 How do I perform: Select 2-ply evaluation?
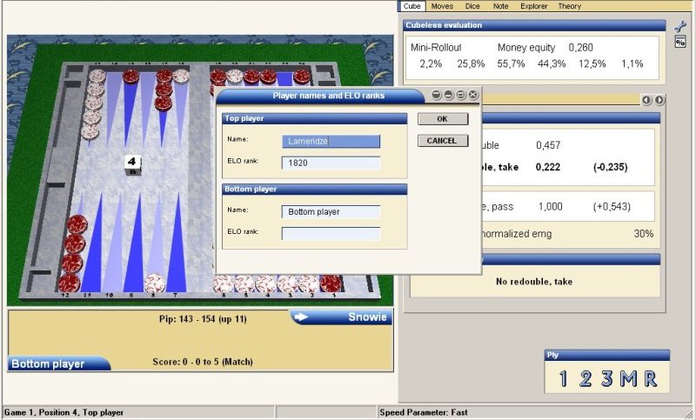point(584,378)
